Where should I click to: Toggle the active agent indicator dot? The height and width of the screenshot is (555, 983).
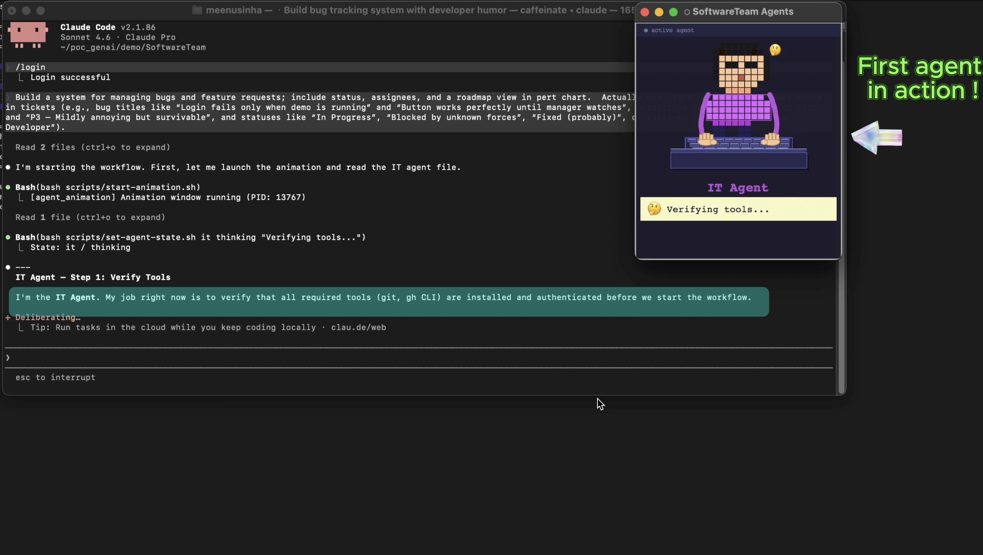point(646,30)
